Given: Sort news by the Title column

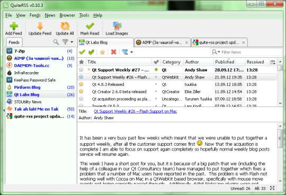Looking at the screenshot, I should (x=119, y=62).
